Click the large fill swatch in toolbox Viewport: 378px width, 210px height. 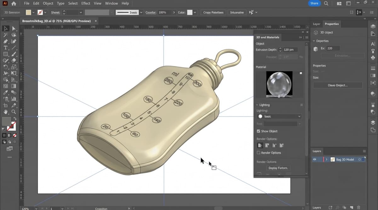click(6, 121)
